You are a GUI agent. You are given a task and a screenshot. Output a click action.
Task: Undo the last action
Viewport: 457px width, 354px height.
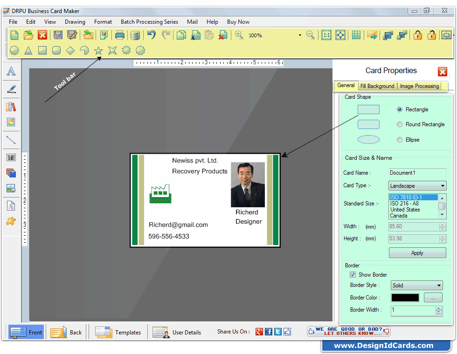point(152,35)
